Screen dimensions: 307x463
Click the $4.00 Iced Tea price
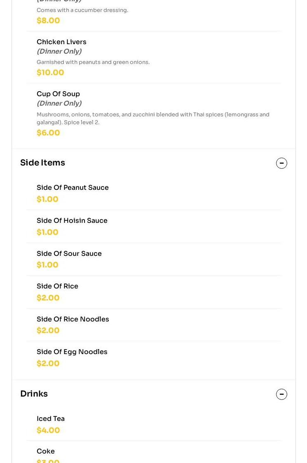48,430
